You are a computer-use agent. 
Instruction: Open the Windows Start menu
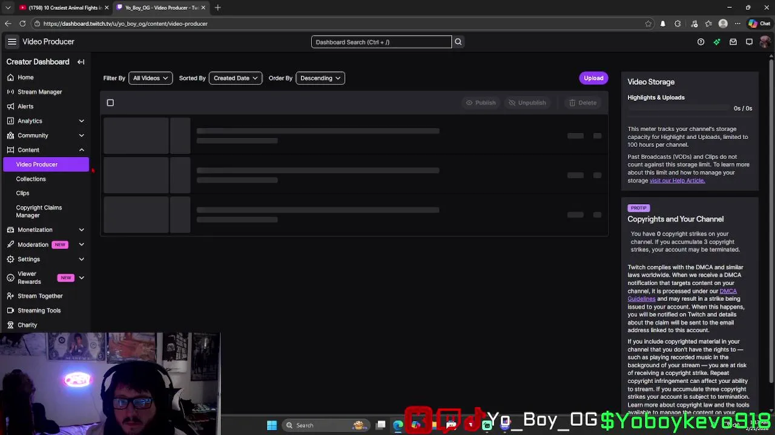(272, 425)
